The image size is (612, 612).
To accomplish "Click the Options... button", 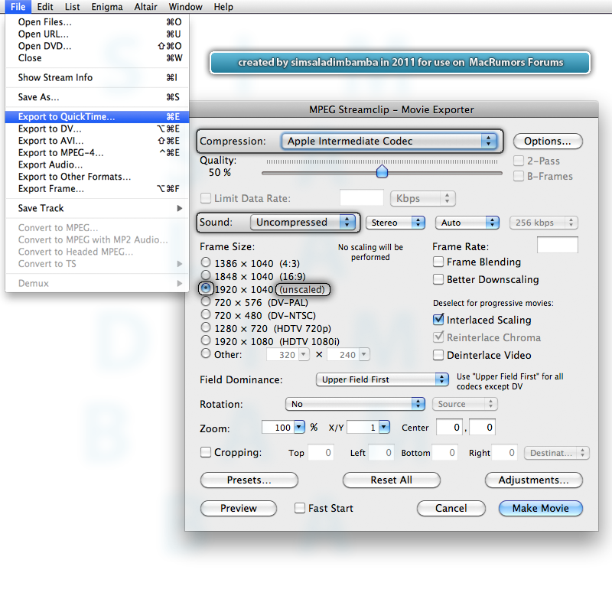I will [548, 141].
